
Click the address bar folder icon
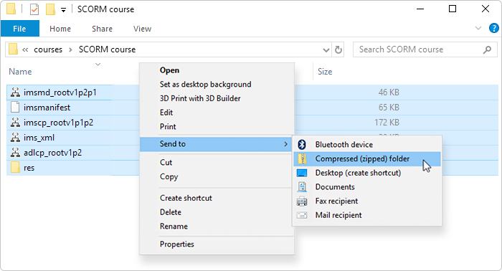tap(13, 49)
